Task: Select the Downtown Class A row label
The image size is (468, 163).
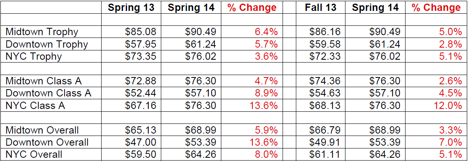Action: point(48,93)
